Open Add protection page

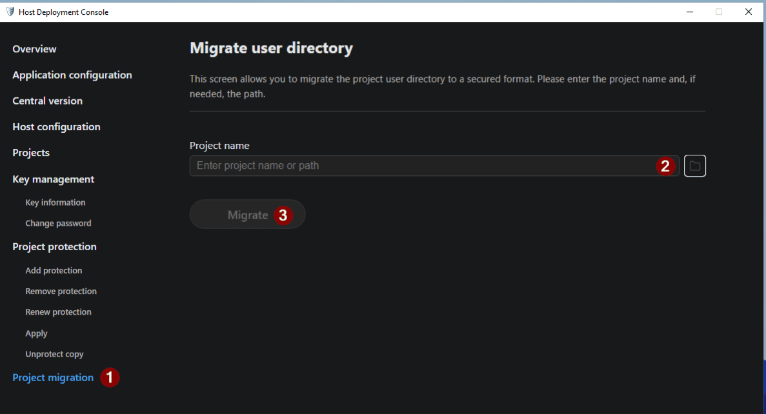[54, 270]
